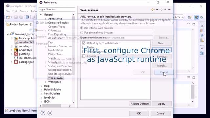Switch to the Debug perspective bug icon
The width and height of the screenshot is (210, 118).
pyautogui.click(x=201, y=17)
